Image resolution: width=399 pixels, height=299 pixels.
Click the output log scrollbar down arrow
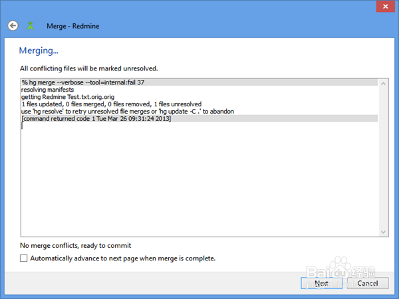[x=382, y=231]
